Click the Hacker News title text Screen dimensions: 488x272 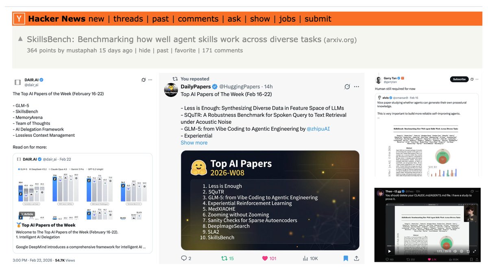57,19
